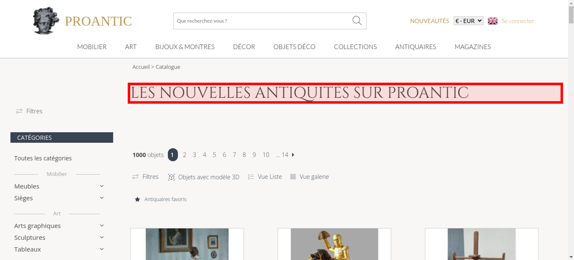Click the search magnifier icon
Image resolution: width=574 pixels, height=260 pixels.
tap(357, 21)
